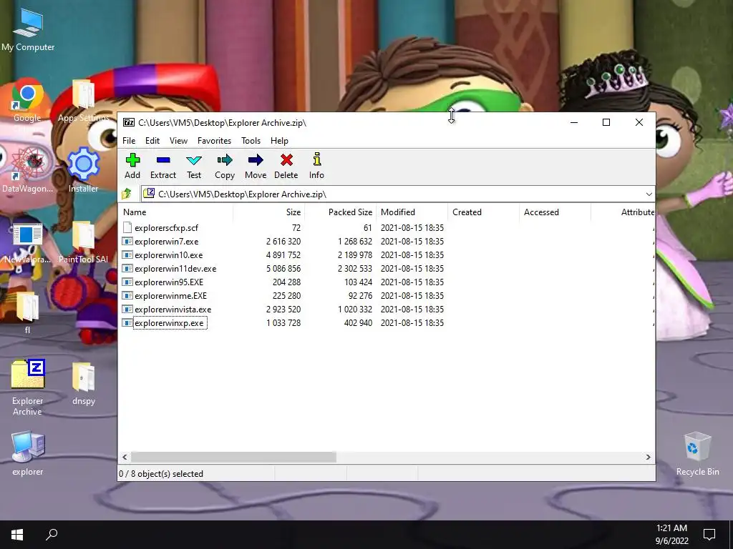This screenshot has height=549, width=733.
Task: Click the 7z icon in title bar
Action: 129,122
